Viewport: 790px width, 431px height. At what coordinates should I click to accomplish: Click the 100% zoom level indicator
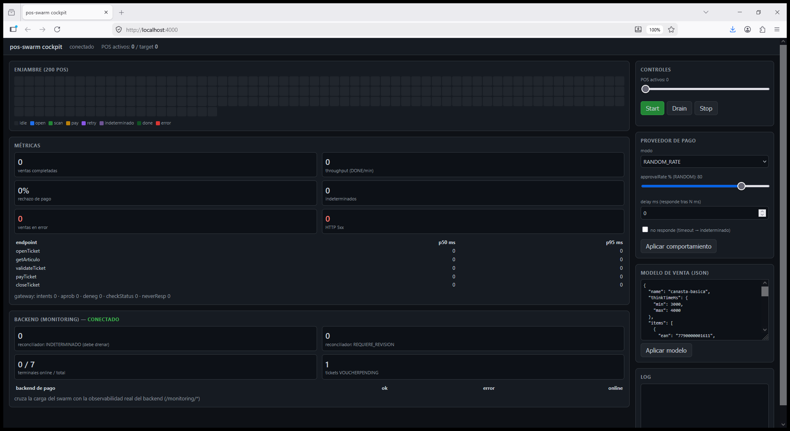point(655,29)
